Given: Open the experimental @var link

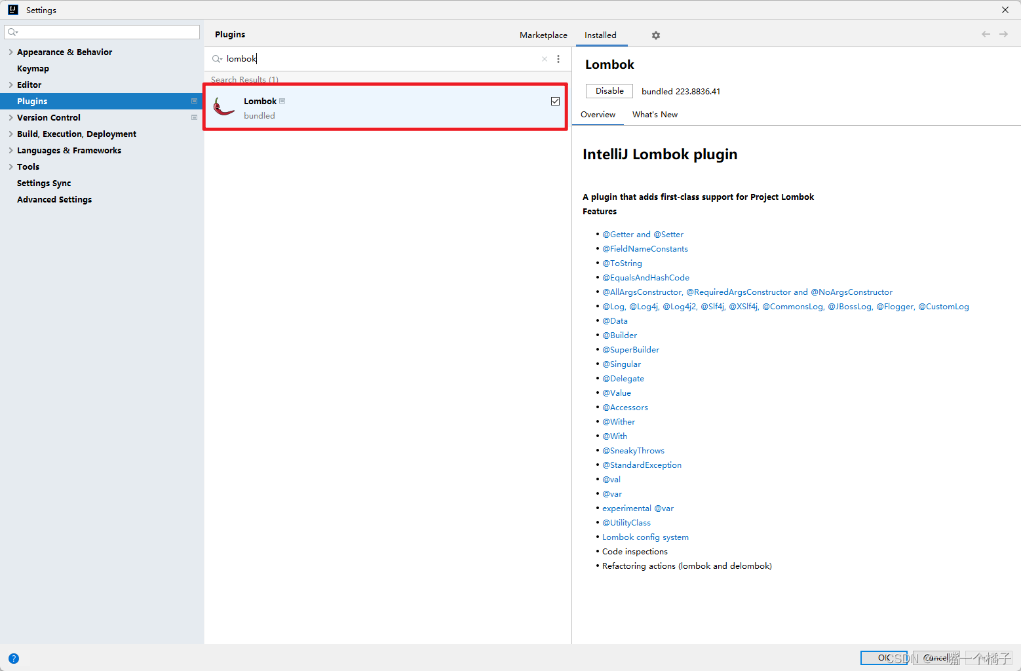Looking at the screenshot, I should click(x=638, y=508).
